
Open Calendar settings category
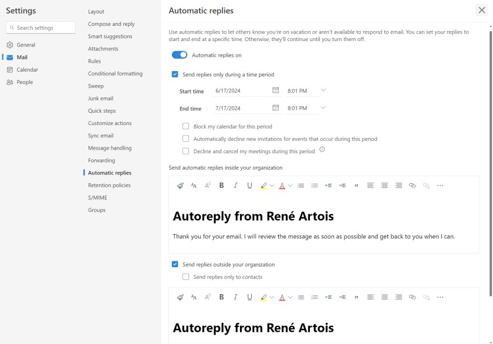tap(27, 70)
